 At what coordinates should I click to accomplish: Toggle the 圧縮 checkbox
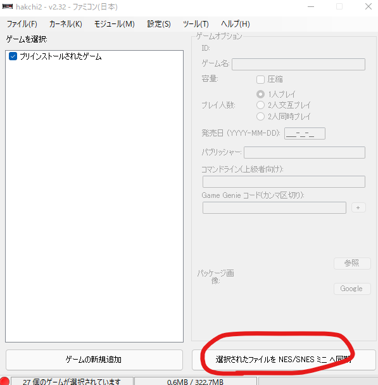coord(260,79)
